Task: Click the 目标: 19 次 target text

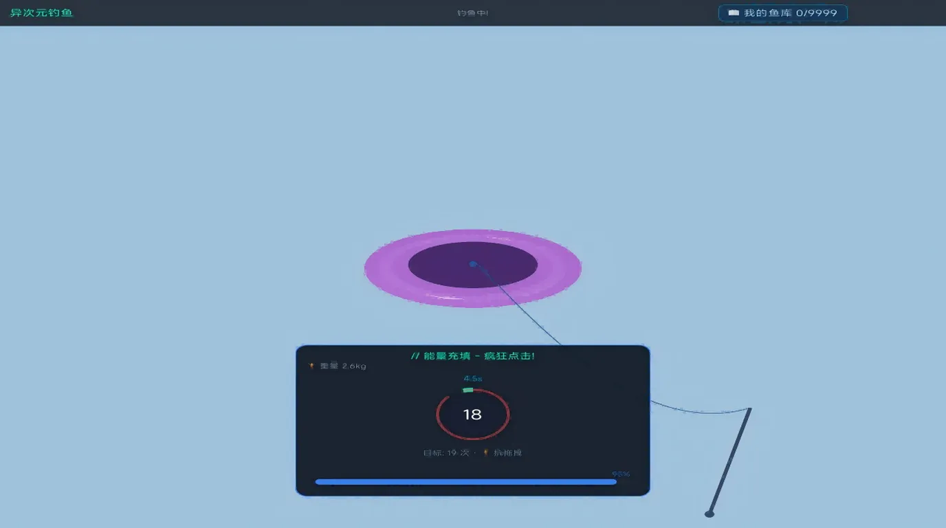Action: click(446, 453)
